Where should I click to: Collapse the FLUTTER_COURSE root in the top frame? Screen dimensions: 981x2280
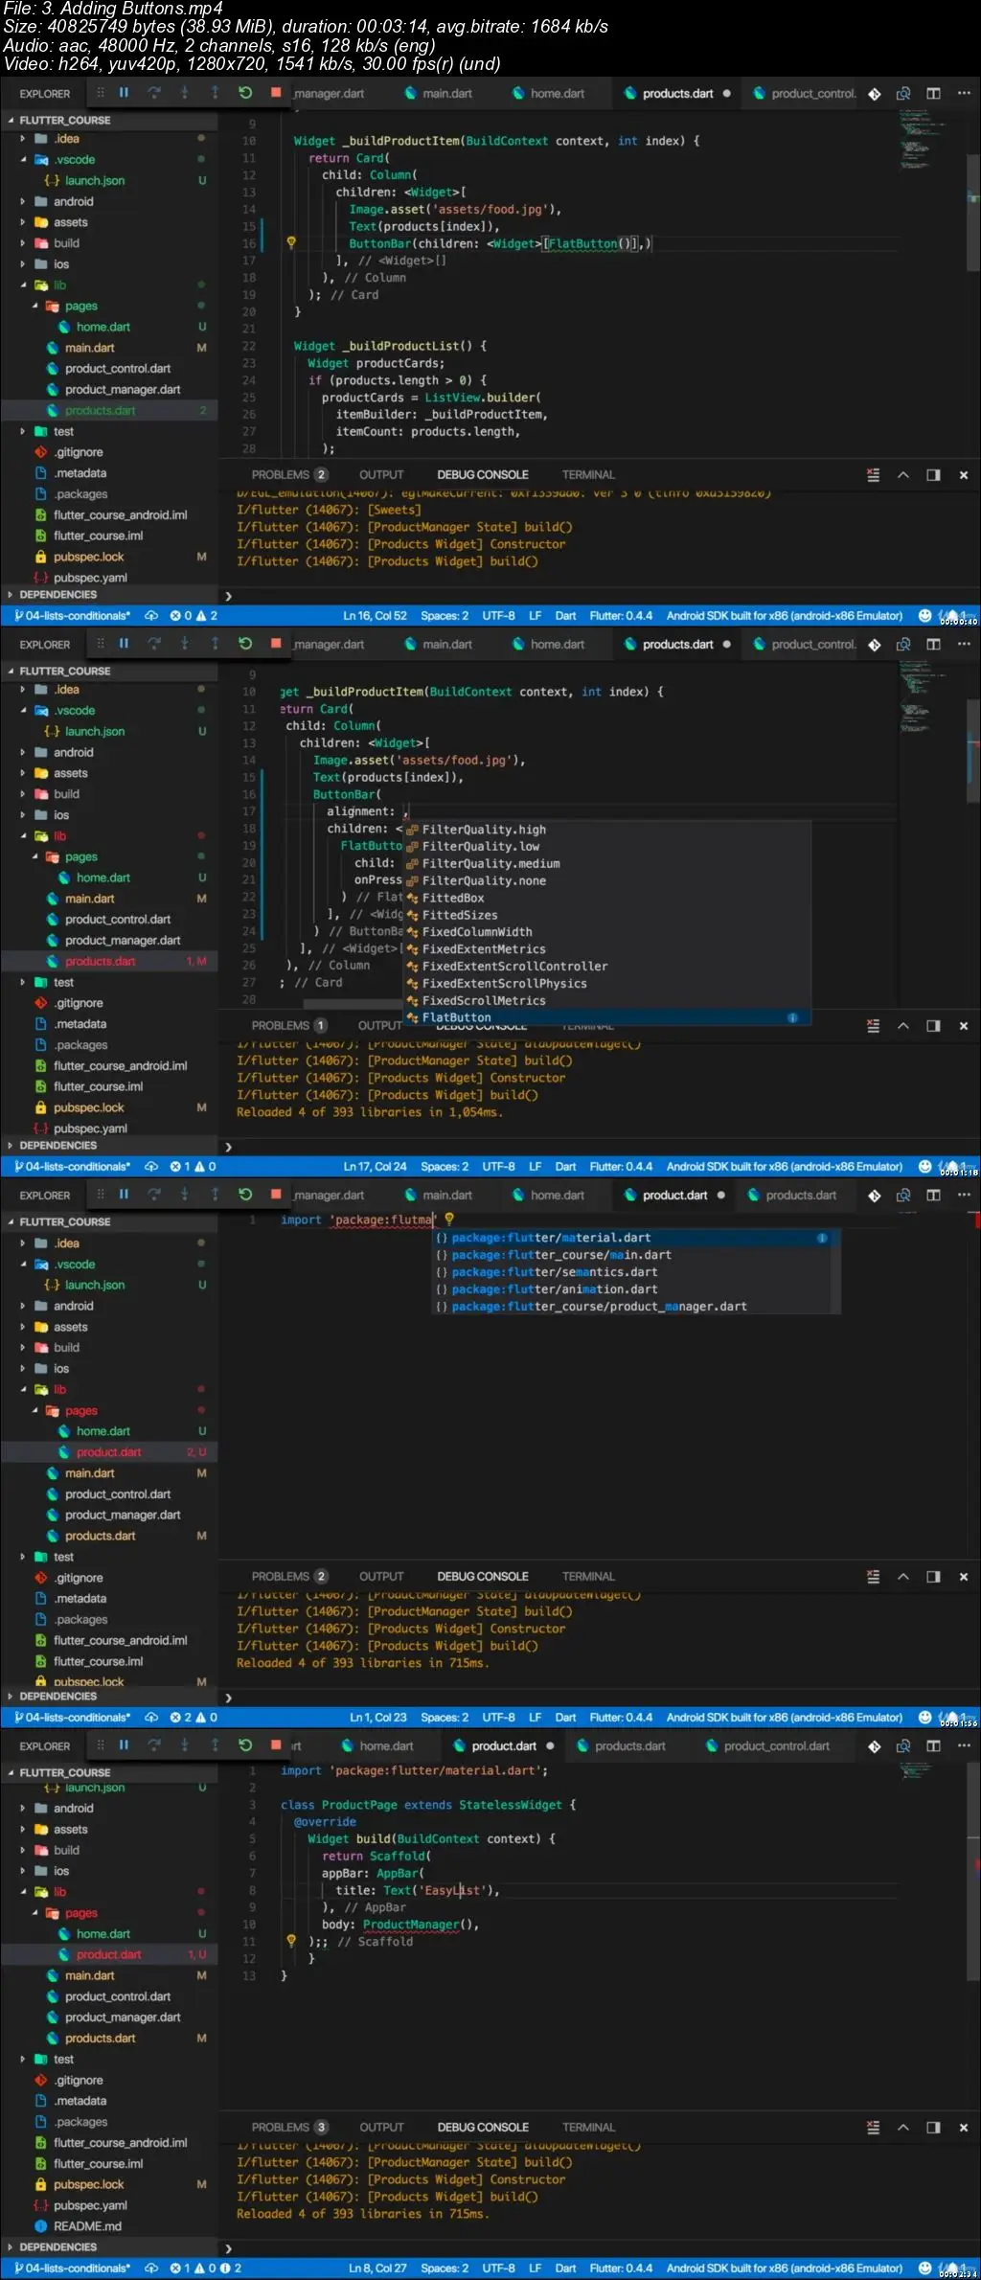(x=10, y=121)
